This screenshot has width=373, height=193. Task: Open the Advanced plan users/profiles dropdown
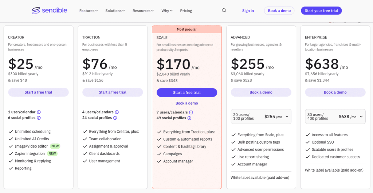click(x=261, y=117)
